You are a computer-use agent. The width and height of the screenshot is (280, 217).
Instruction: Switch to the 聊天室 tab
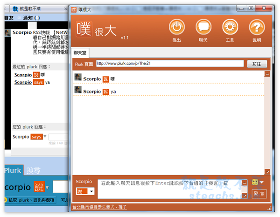(x=80, y=53)
